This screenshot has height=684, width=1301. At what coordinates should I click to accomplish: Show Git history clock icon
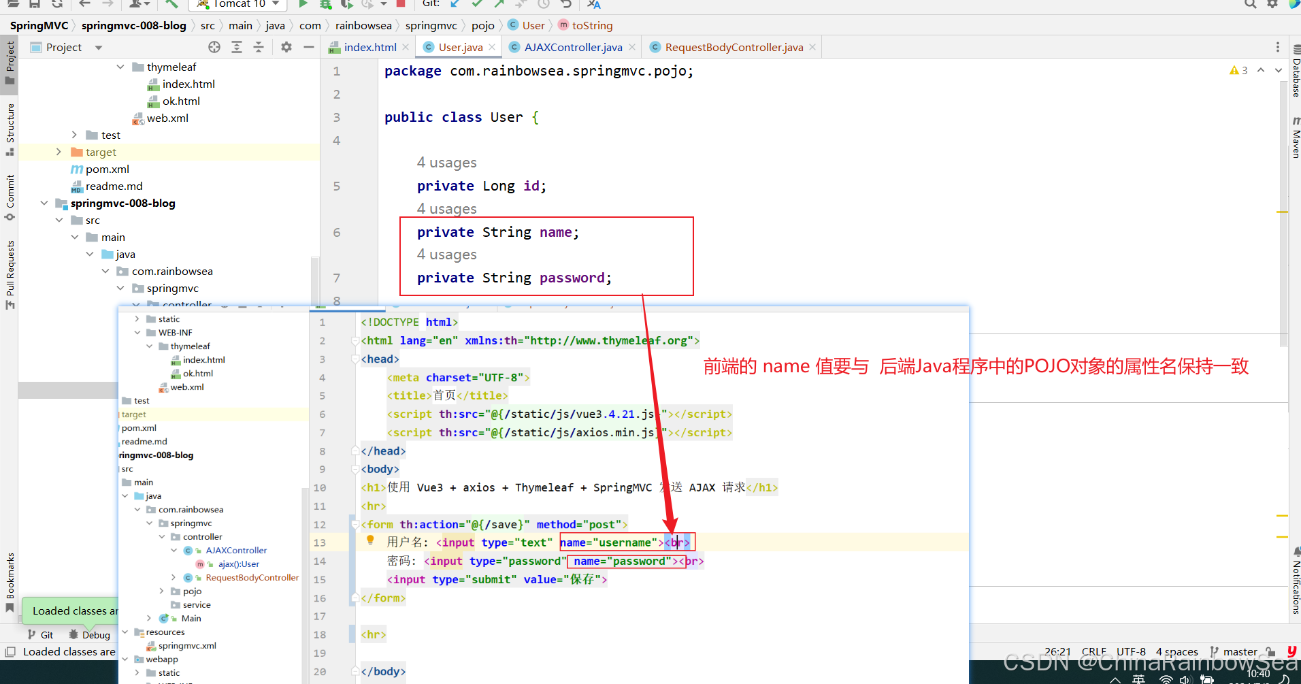pos(543,4)
